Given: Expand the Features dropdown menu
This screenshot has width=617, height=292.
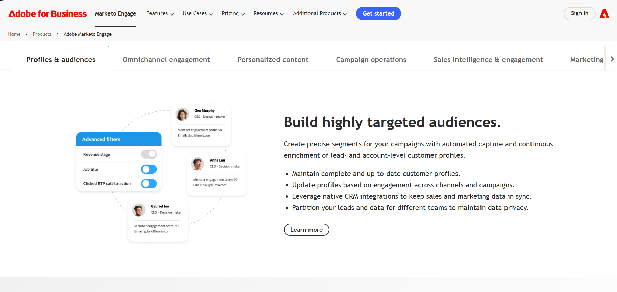Looking at the screenshot, I should [x=160, y=13].
